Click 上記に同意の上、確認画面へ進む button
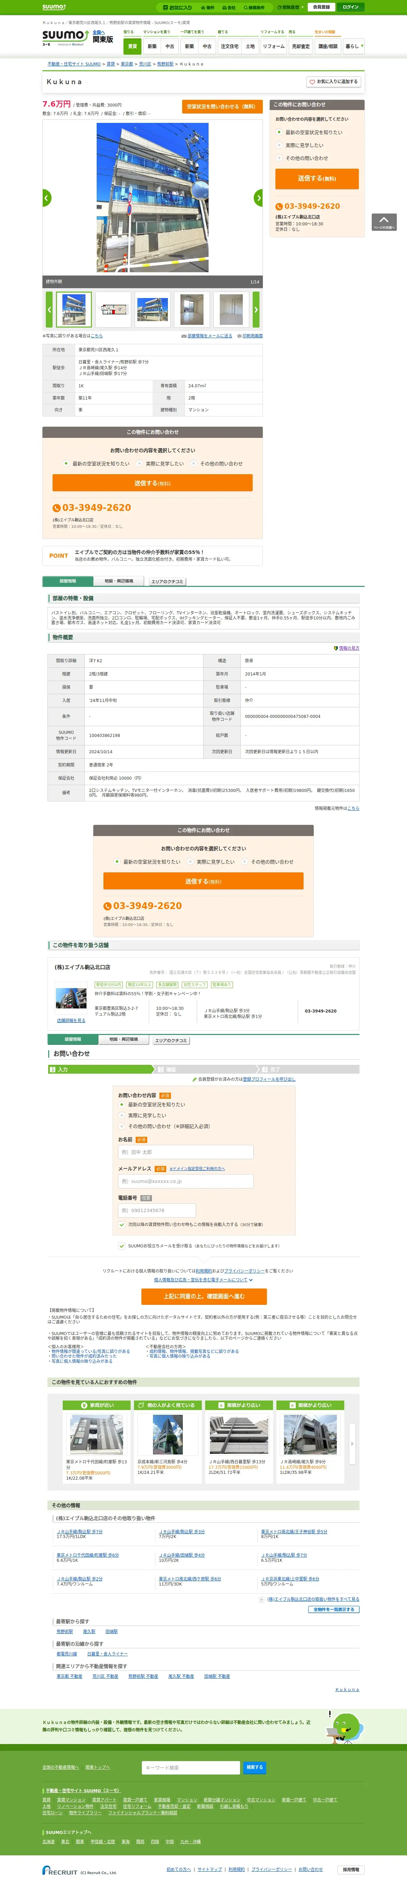Image resolution: width=407 pixels, height=1890 pixels. tap(204, 1296)
